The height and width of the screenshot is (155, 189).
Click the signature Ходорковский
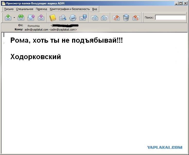pos(36,57)
